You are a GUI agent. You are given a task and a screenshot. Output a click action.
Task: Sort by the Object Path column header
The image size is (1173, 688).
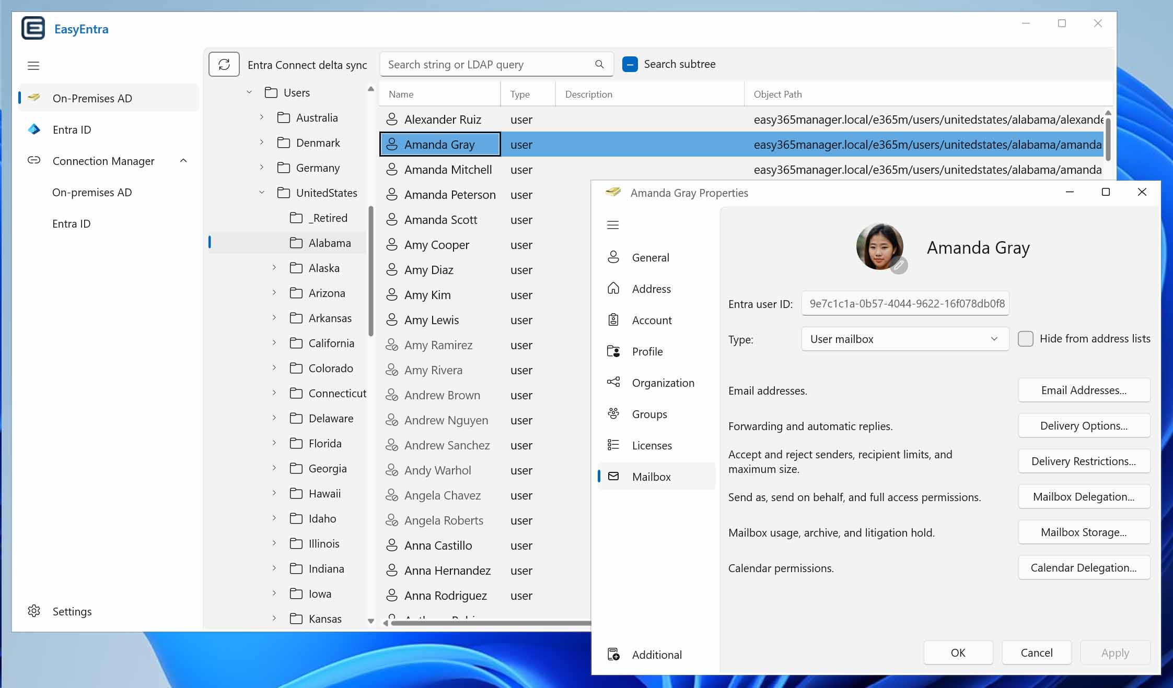[x=928, y=94]
